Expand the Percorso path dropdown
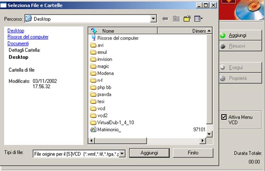This screenshot has width=265, height=171. tap(153, 19)
